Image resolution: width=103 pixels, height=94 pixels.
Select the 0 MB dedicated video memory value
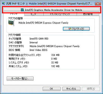[54, 59]
